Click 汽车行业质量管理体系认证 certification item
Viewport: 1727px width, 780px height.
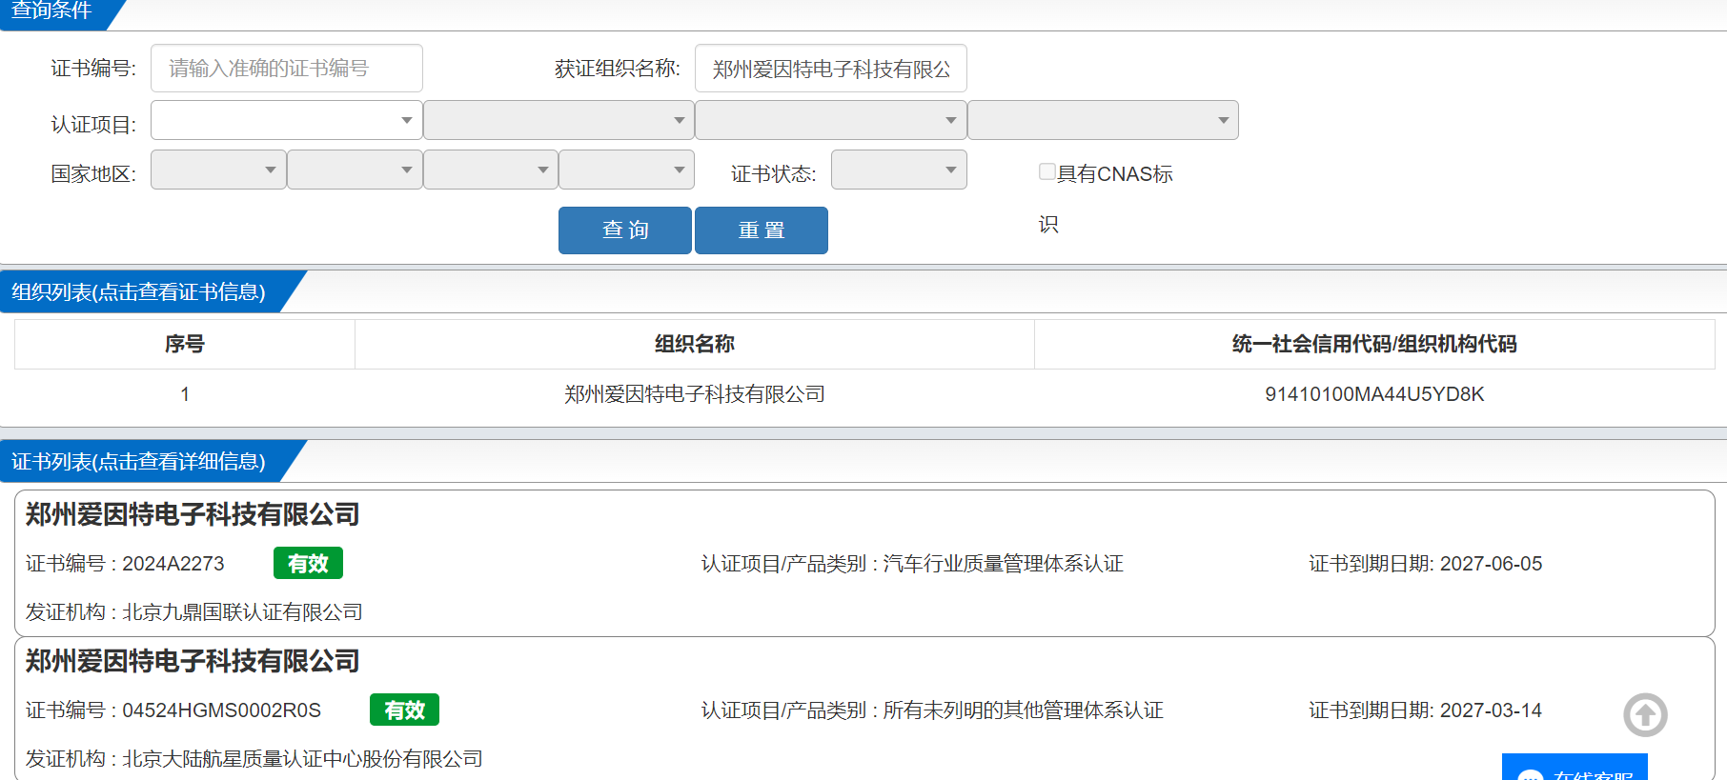click(1003, 564)
